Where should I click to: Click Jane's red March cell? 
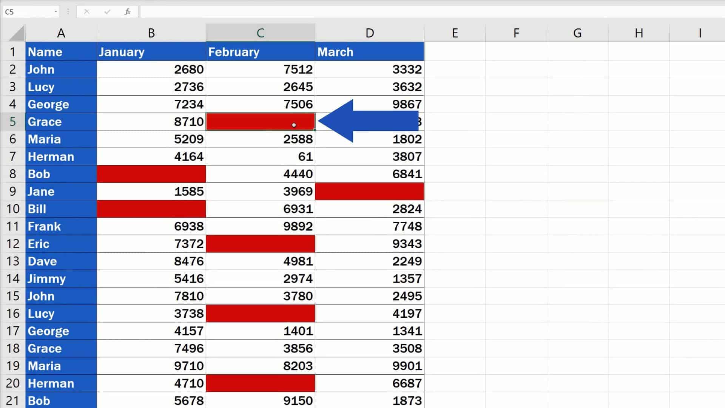(x=369, y=192)
